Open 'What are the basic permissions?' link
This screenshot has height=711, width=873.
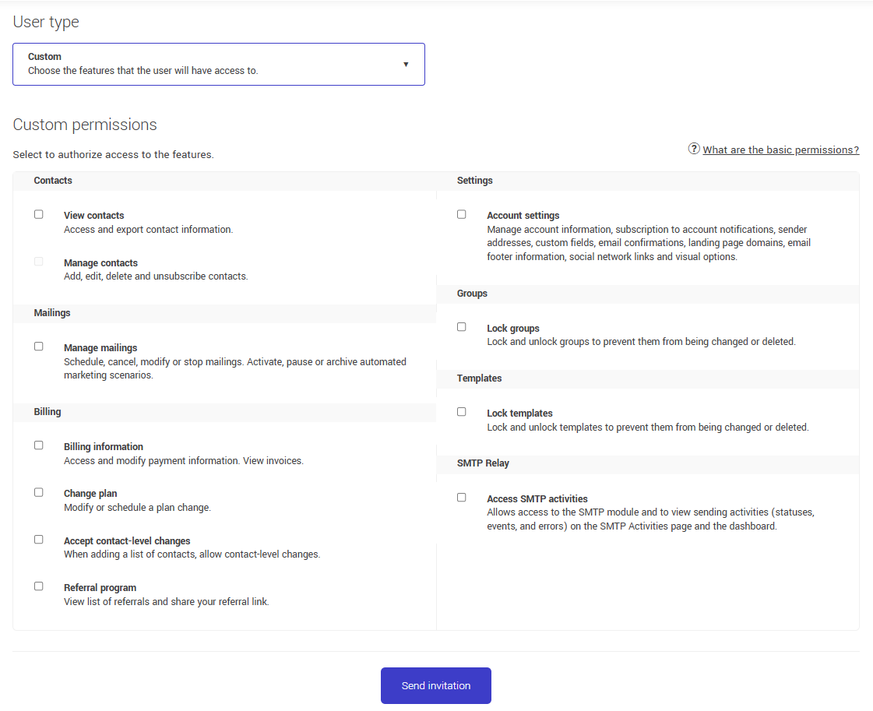[780, 149]
